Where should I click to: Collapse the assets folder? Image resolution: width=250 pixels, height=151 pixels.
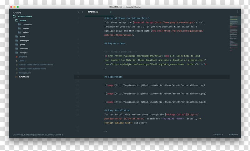click(x=23, y=20)
